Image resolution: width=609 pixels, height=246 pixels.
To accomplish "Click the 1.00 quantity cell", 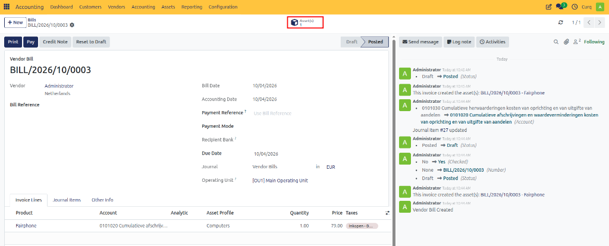I will 304,225.
